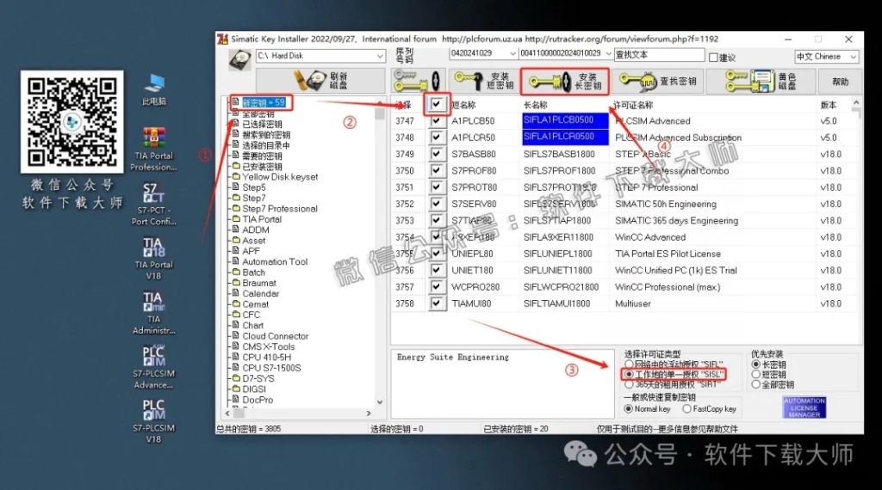
Task: Select 长密钥 priority install radio
Action: click(x=756, y=364)
